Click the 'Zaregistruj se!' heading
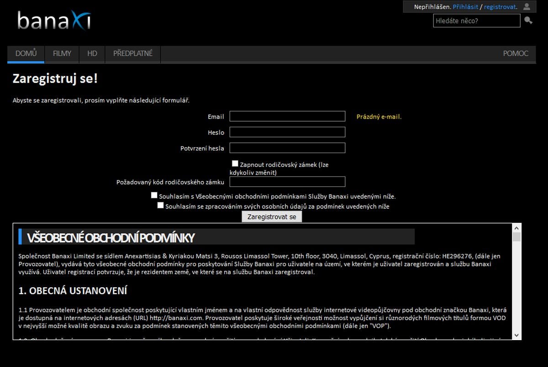Viewport: 548px width, 367px height. 55,79
